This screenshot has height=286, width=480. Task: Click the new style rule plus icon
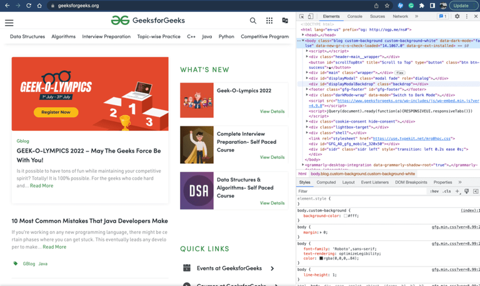click(457, 192)
